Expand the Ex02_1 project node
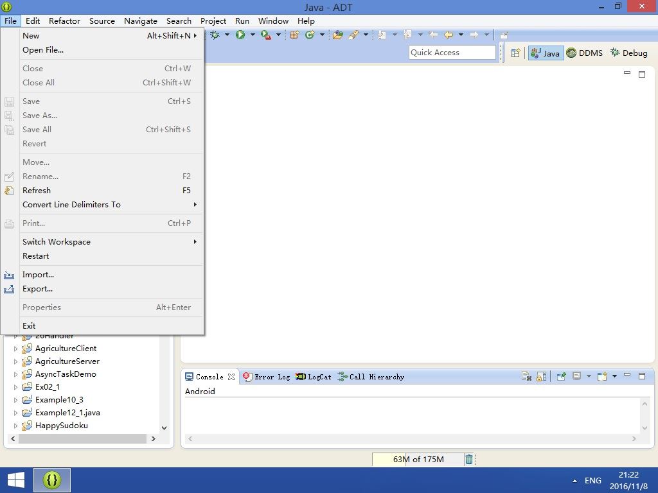 pyautogui.click(x=15, y=387)
